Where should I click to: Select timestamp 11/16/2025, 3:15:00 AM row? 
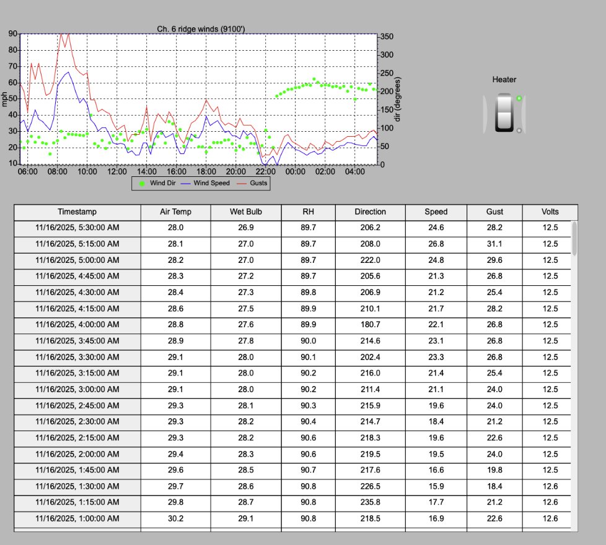coord(292,373)
